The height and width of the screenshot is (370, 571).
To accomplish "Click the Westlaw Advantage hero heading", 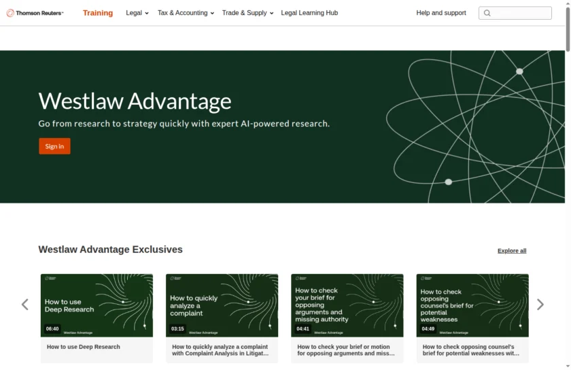I will point(135,101).
